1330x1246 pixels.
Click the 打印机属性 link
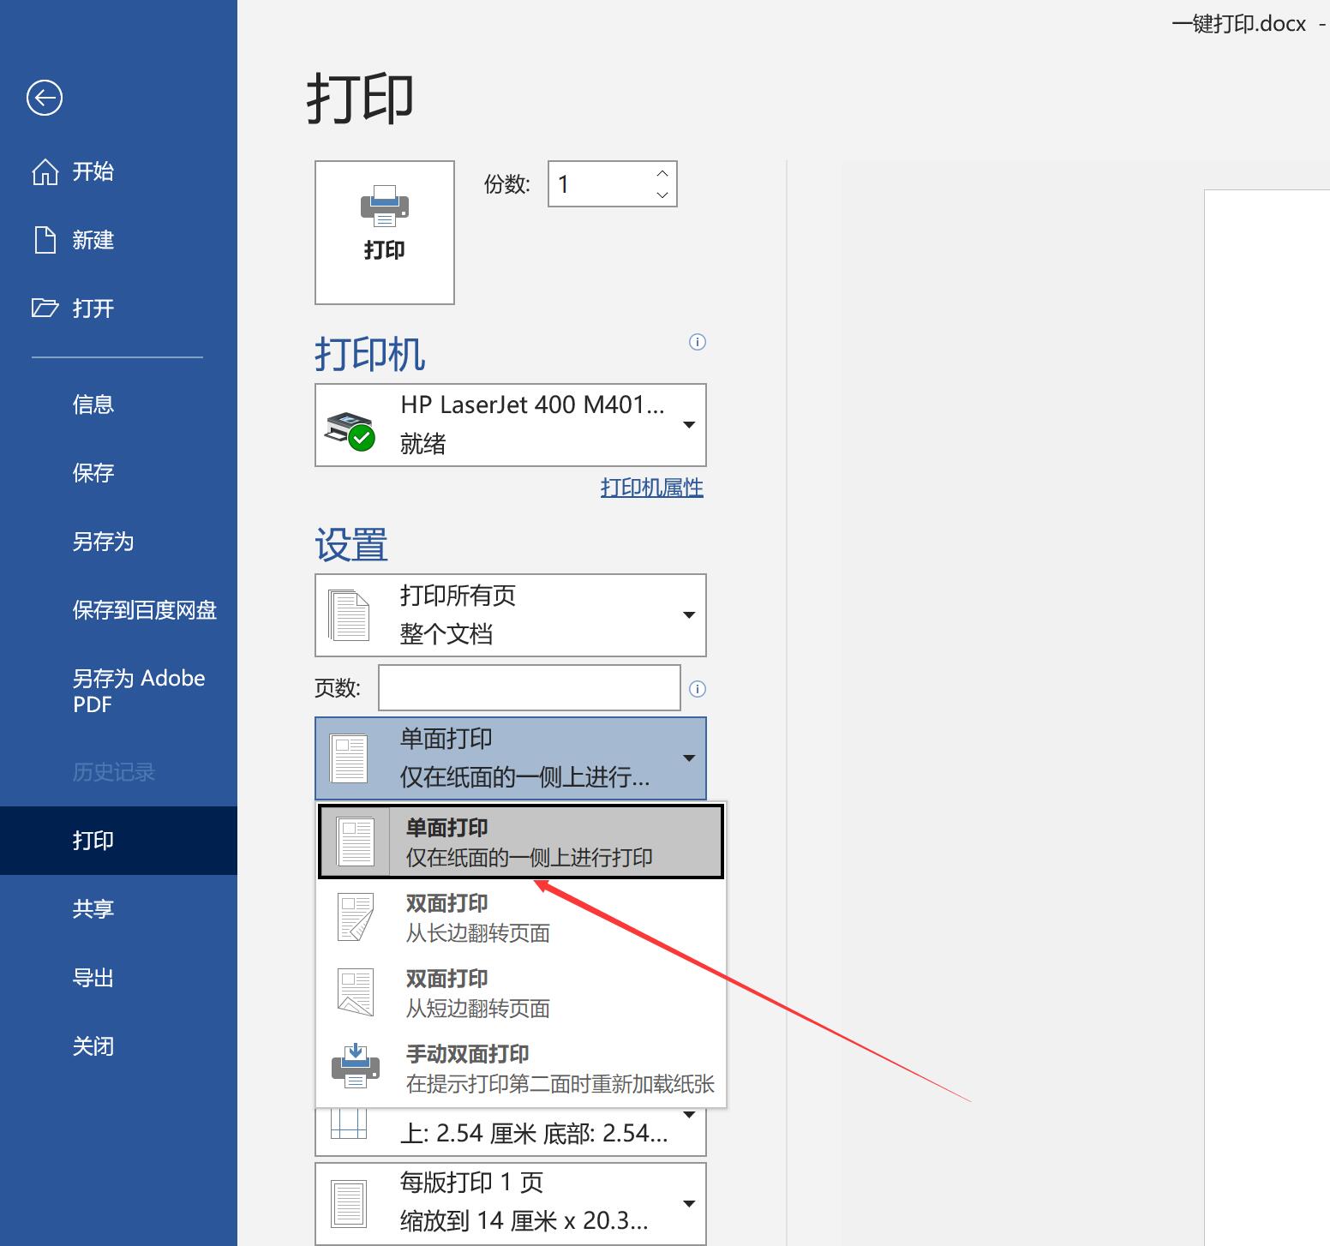[x=650, y=487]
